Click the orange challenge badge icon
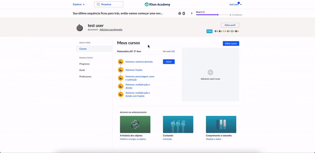 click(236, 31)
